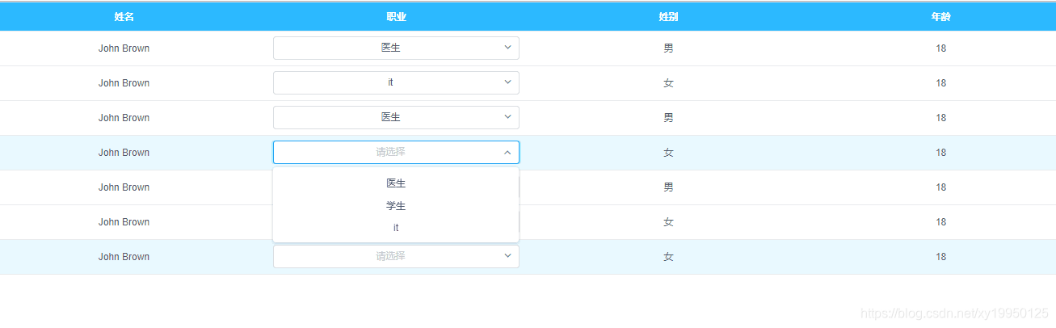Open the 医生 dropdown in the first row

396,48
